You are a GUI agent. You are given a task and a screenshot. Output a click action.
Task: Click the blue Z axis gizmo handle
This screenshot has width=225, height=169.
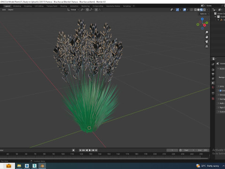pos(202,19)
